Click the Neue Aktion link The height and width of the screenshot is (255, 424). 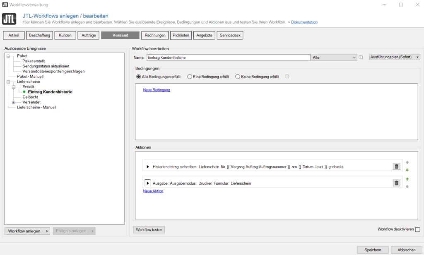point(152,191)
